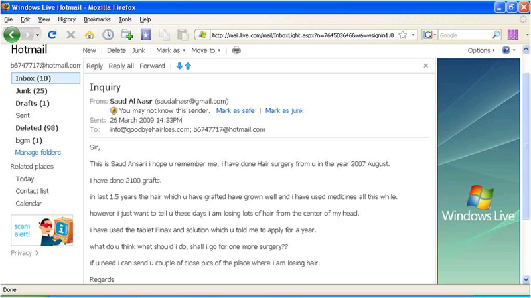Click the Windows Live advertisement banner

tap(479, 171)
